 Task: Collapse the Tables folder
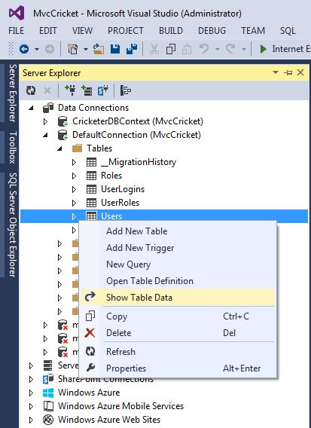[x=59, y=148]
